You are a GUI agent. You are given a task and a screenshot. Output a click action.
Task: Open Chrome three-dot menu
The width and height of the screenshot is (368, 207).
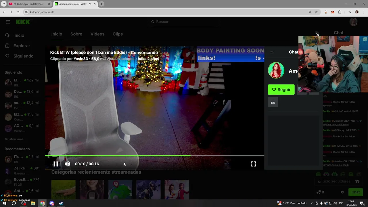(364, 12)
